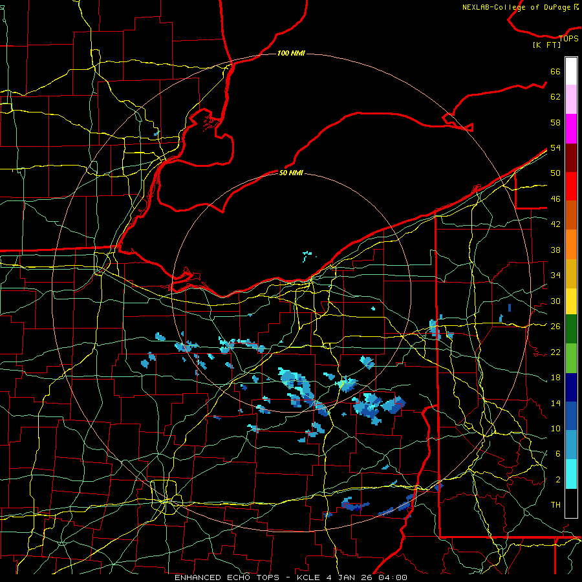The image size is (582, 582).
Task: Click the '100 NMI' range ring label
Action: click(x=291, y=53)
